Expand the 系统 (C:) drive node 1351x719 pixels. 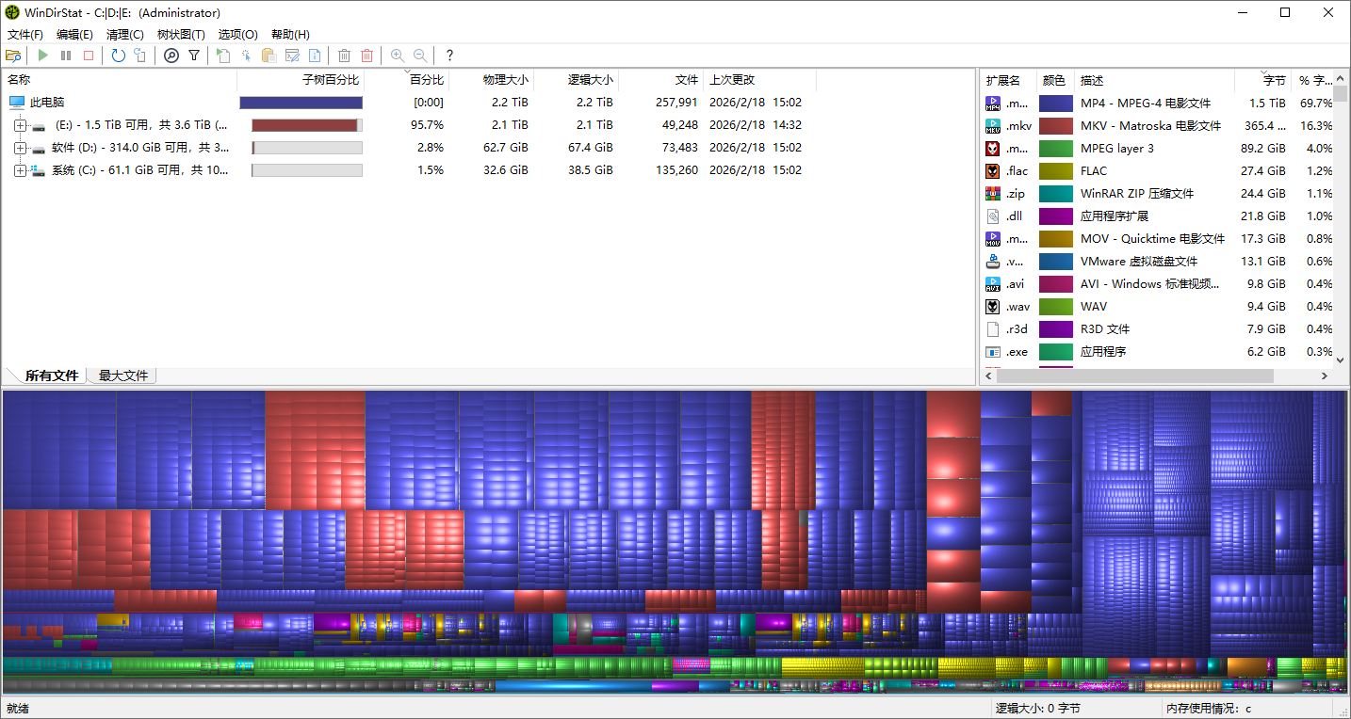tap(21, 170)
